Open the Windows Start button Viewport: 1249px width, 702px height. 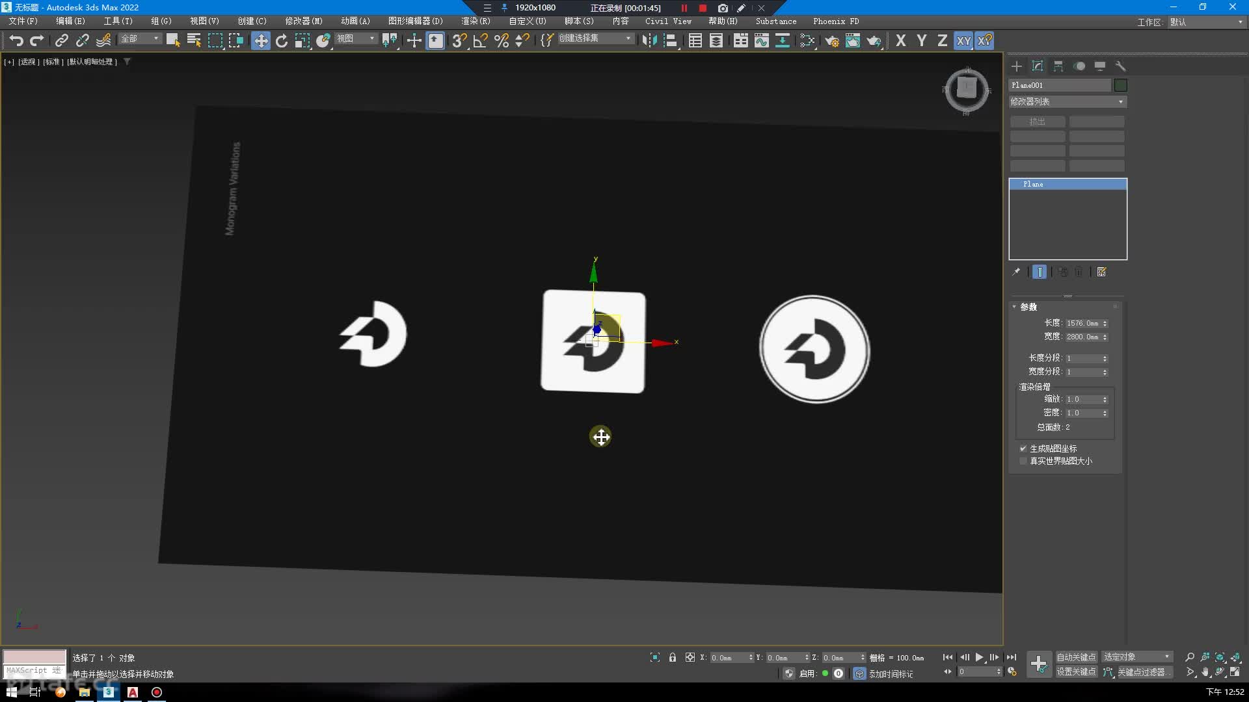click(x=11, y=692)
